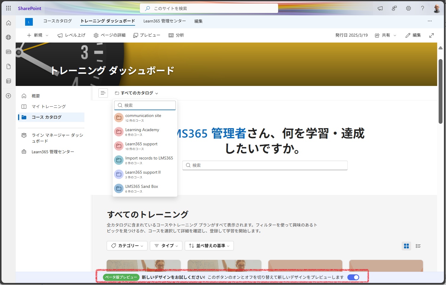
Task: Click the SharePoint brand text
Action: coord(30,8)
